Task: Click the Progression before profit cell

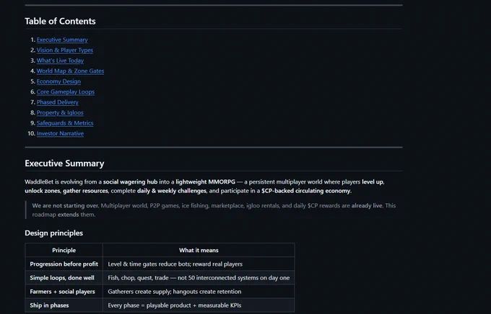Action: tap(64, 264)
